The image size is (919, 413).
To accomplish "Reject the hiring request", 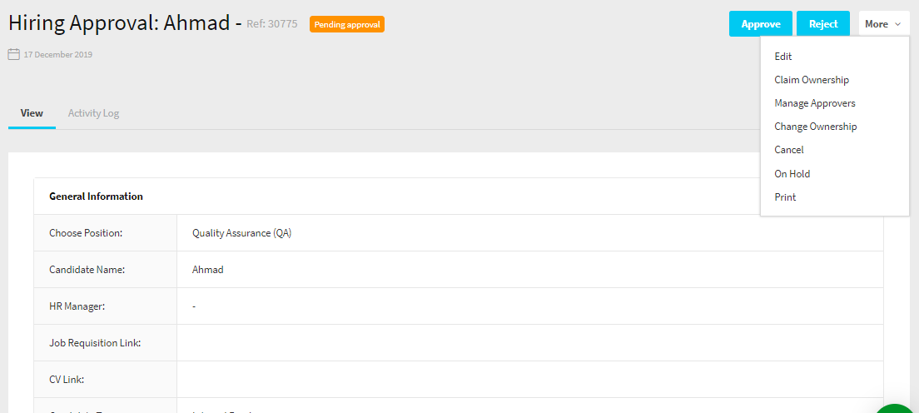I will click(822, 24).
